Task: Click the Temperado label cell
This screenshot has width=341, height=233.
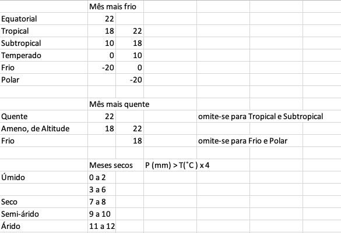Action: (x=44, y=55)
